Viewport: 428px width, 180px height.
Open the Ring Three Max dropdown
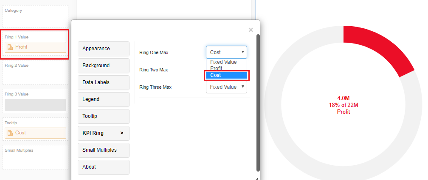[226, 87]
